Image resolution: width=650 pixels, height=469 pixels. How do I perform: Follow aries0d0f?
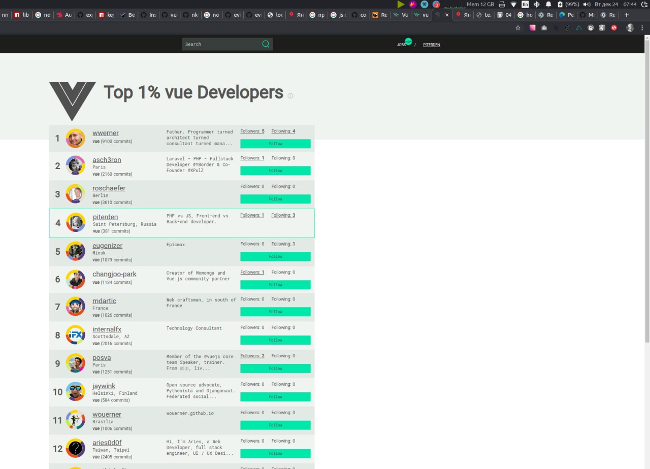(x=275, y=454)
